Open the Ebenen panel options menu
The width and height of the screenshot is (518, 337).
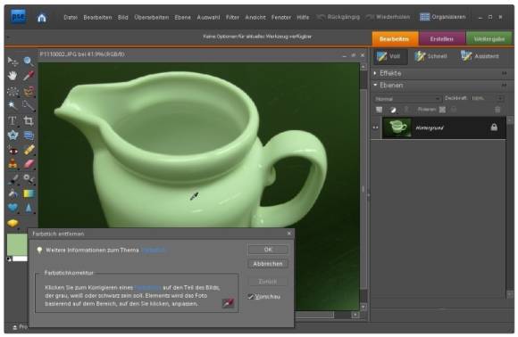point(504,86)
